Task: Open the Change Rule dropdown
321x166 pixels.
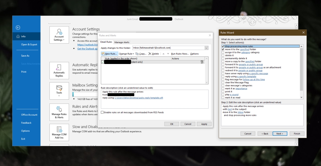Action: [x=126, y=54]
